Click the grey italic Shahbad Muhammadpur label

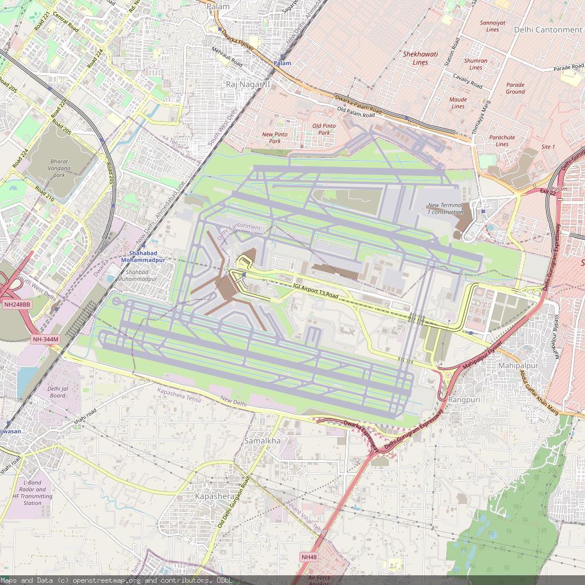[x=137, y=275]
